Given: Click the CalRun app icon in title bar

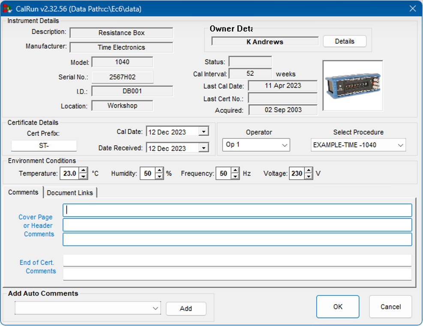Looking at the screenshot, I should tap(8, 9).
